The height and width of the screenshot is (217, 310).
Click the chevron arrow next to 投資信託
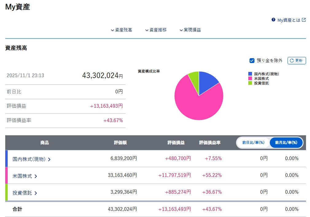tap(36, 193)
